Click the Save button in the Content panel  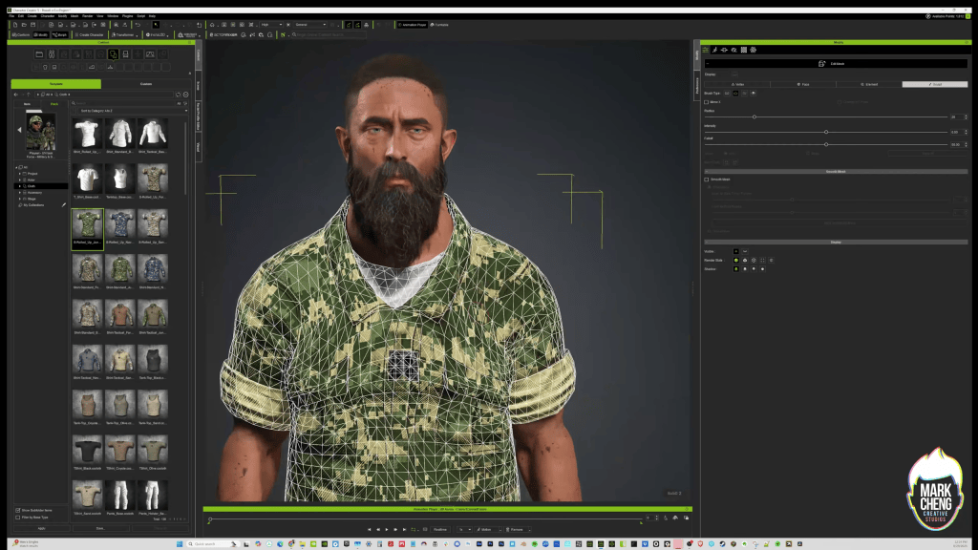pyautogui.click(x=100, y=528)
